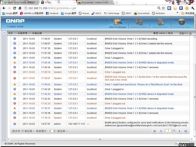196x147 pixels.
Task: Click the blue download arrow extension icon
Action: pyautogui.click(x=181, y=8)
